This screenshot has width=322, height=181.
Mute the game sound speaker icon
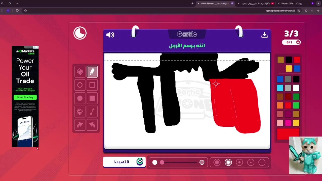pyautogui.click(x=110, y=35)
